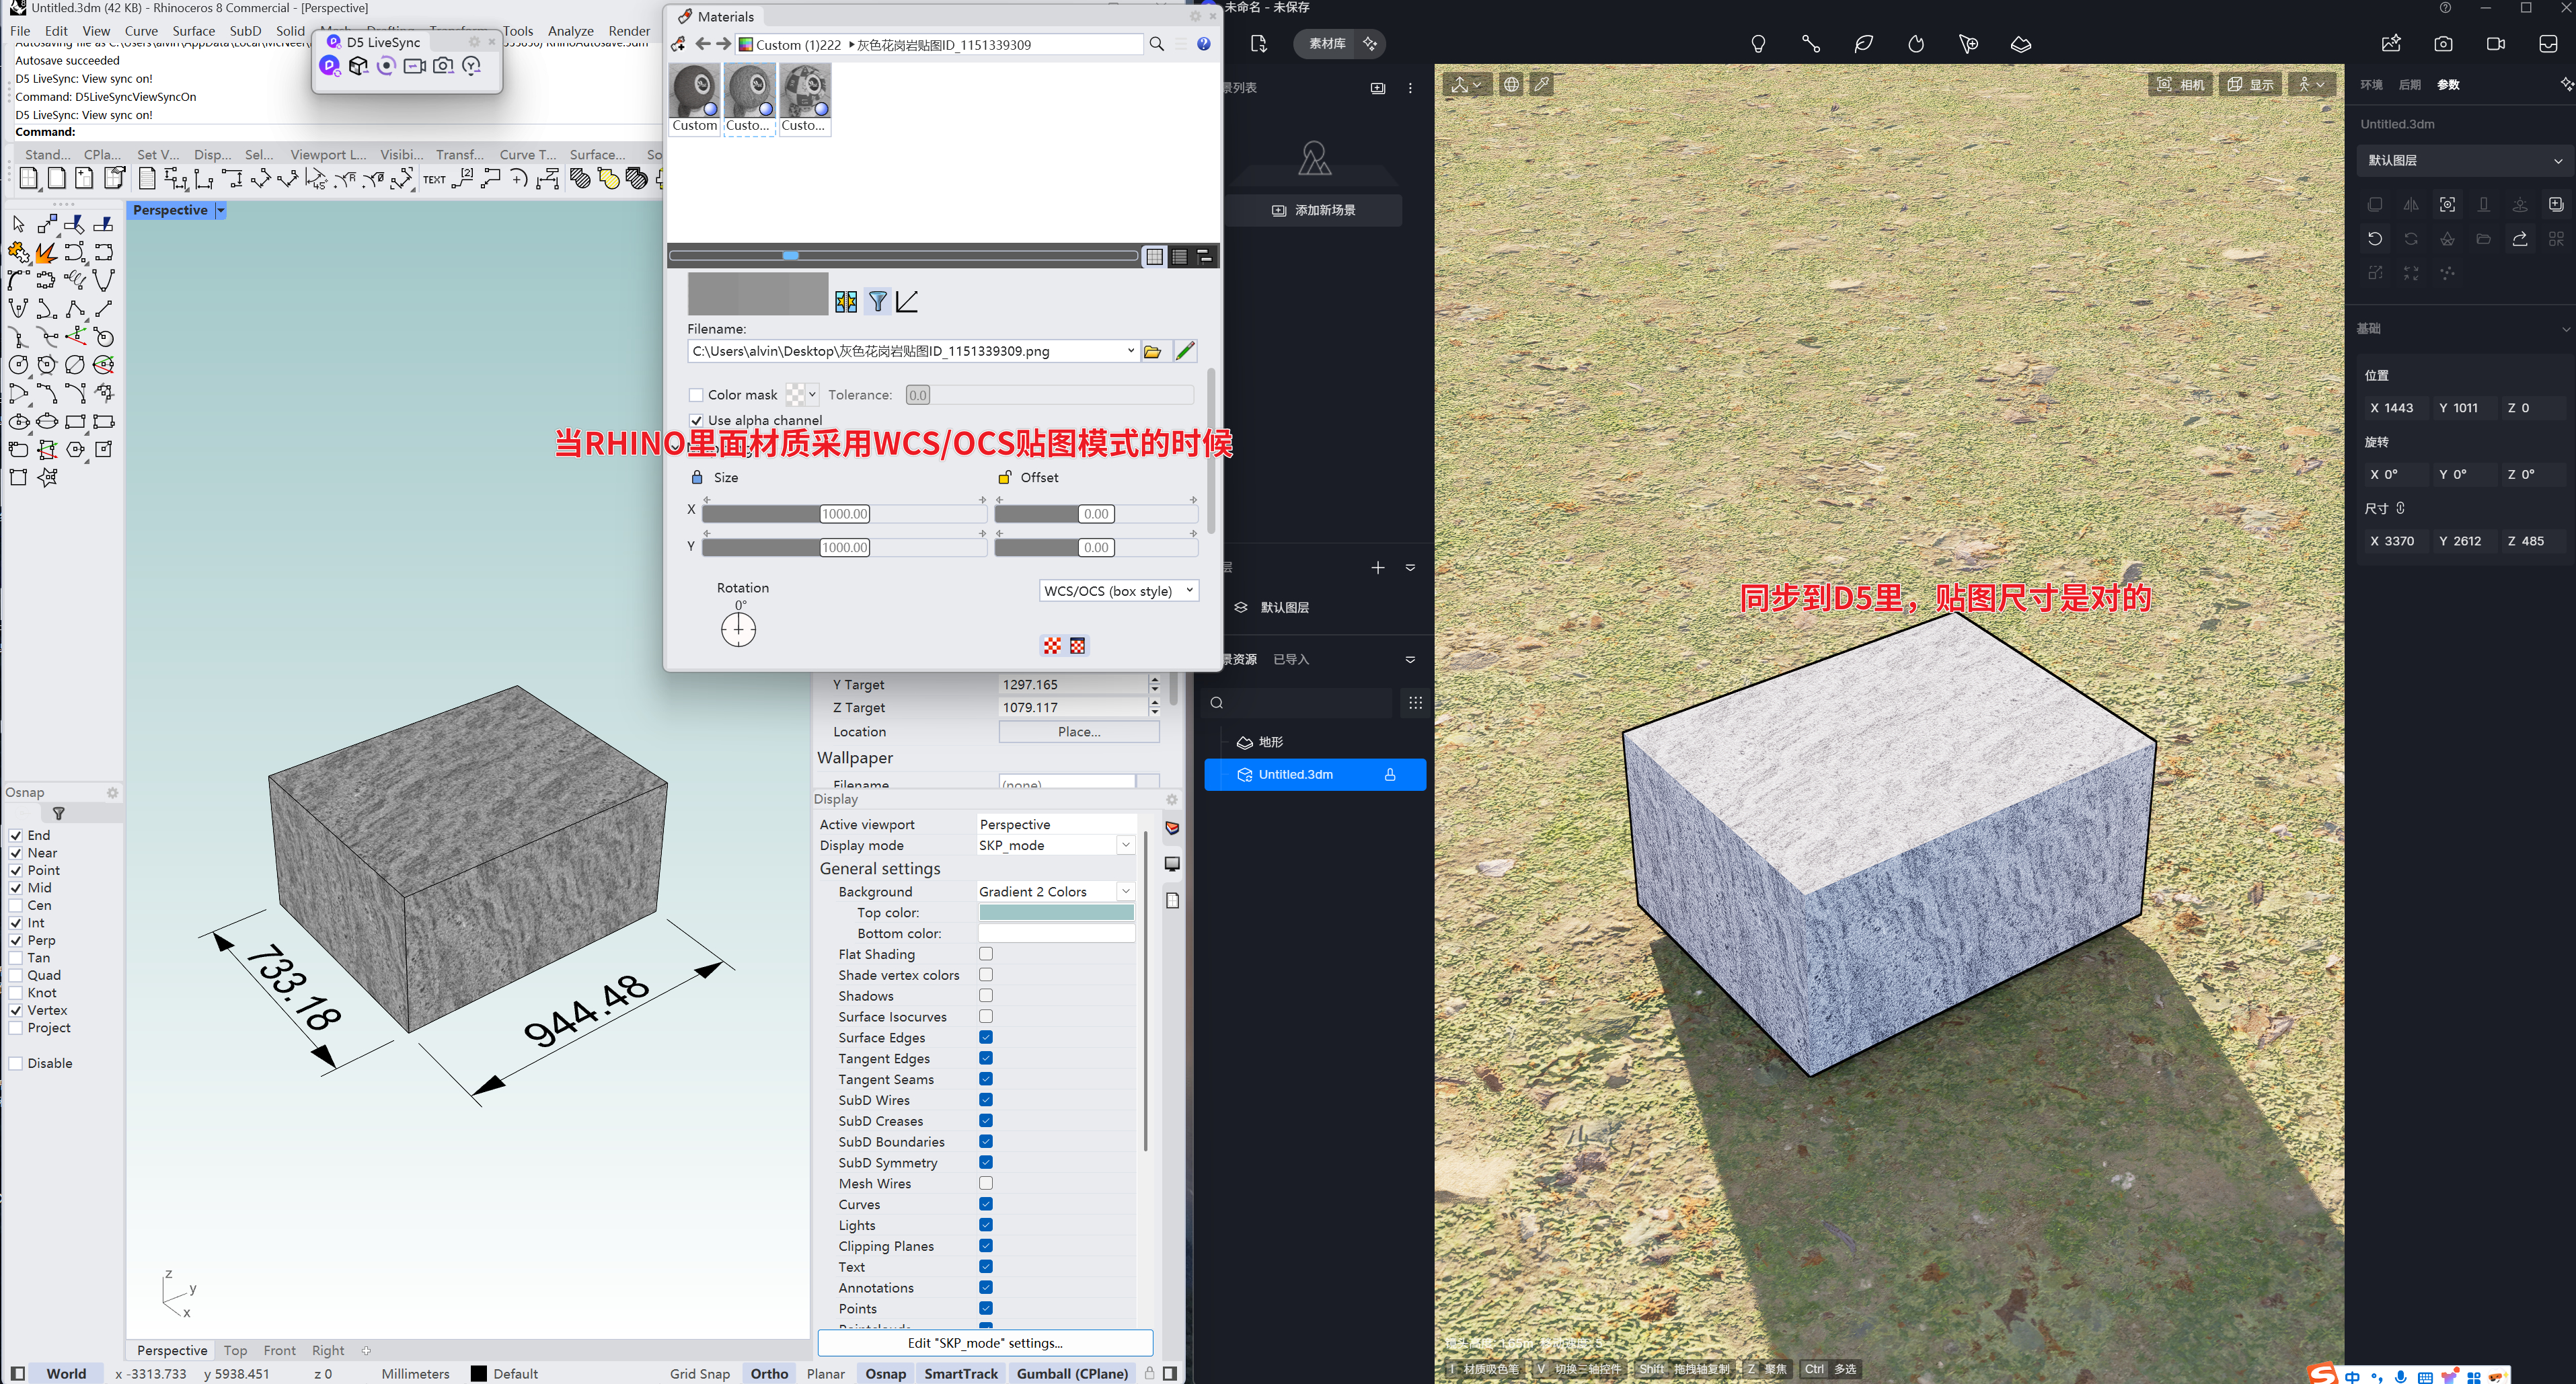Click the D5 video recording icon
This screenshot has width=2576, height=1384.
2495,44
